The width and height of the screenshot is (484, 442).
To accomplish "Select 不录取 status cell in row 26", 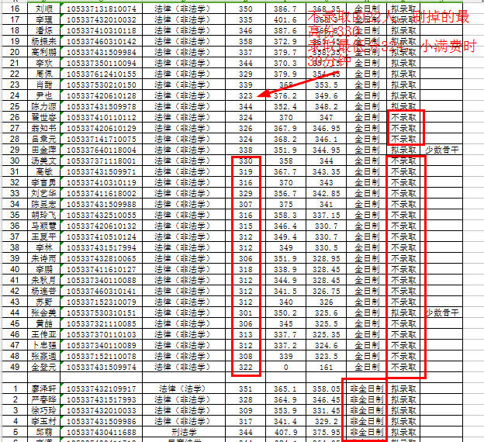I will click(403, 117).
